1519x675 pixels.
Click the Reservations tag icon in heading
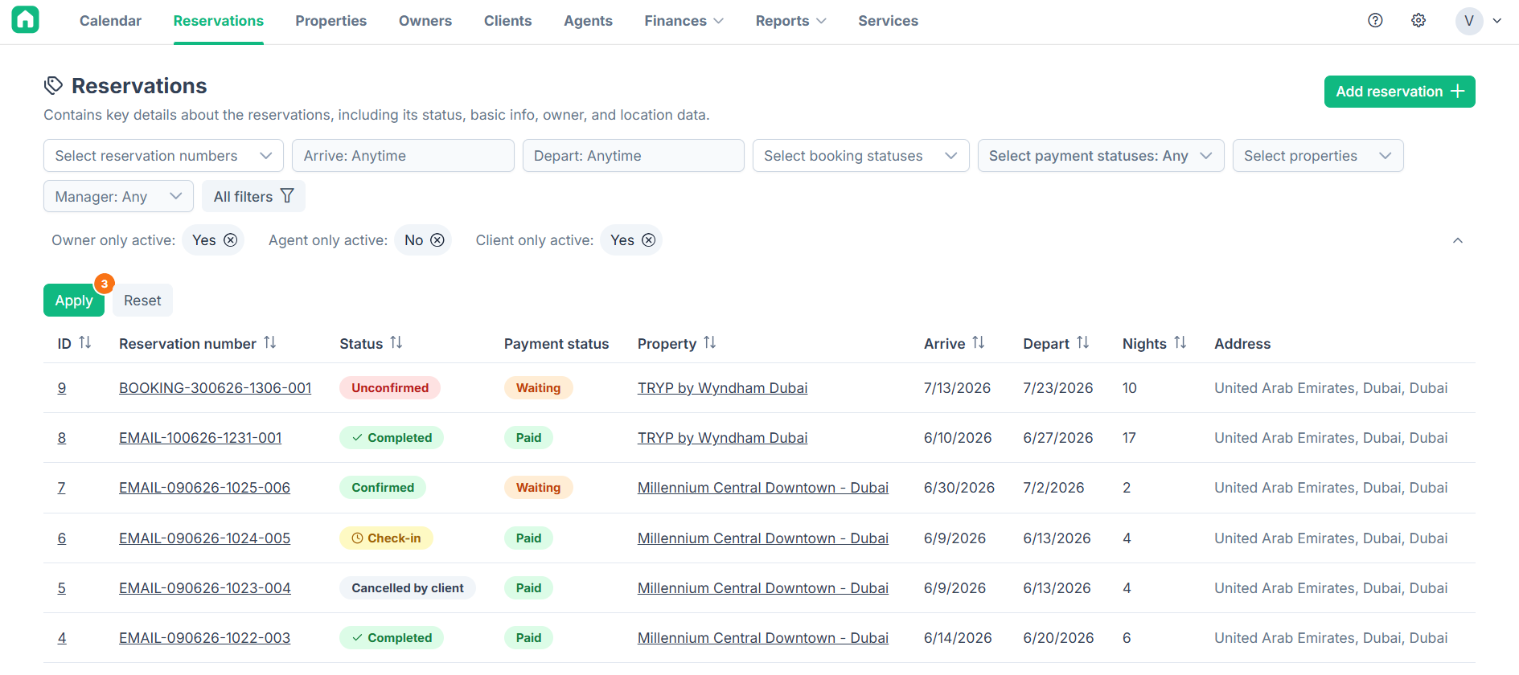point(54,86)
